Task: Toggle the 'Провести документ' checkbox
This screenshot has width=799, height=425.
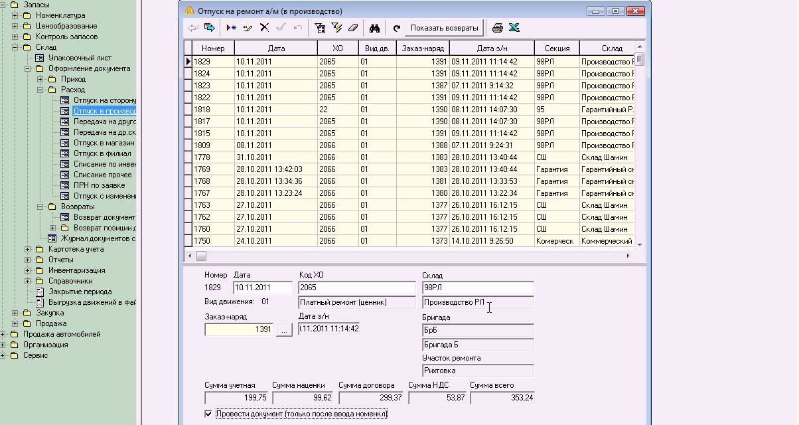Action: tap(209, 414)
